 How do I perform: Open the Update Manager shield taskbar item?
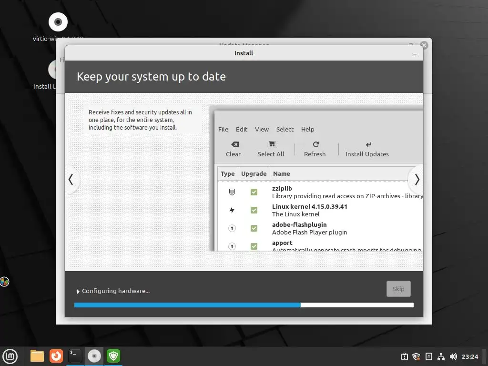tap(113, 356)
